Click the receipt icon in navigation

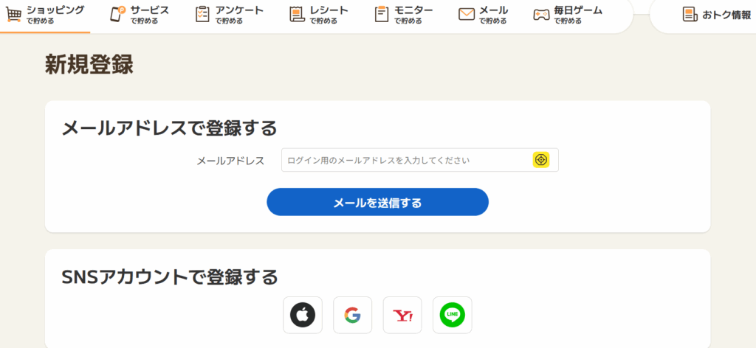[x=297, y=15]
